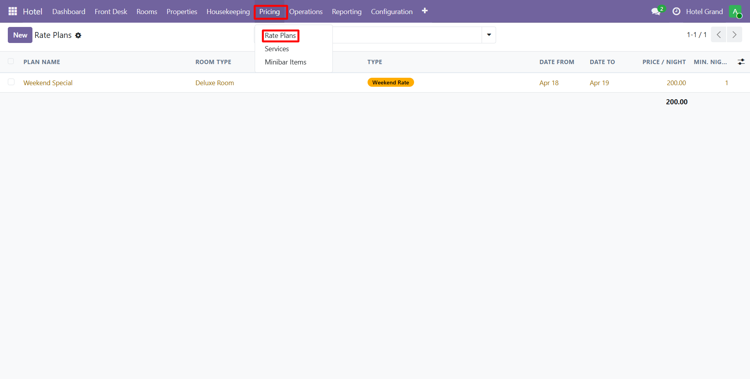Open the conversations chat messages icon
This screenshot has width=750, height=379.
click(656, 12)
